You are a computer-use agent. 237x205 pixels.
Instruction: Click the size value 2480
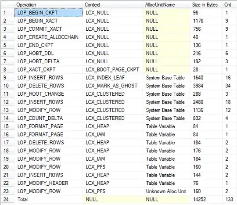(198, 102)
